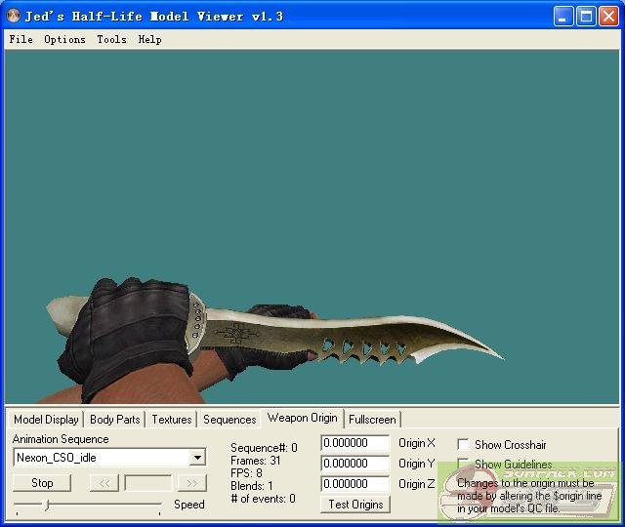The height and width of the screenshot is (527, 625).
Task: Open the Tools menu
Action: [111, 40]
